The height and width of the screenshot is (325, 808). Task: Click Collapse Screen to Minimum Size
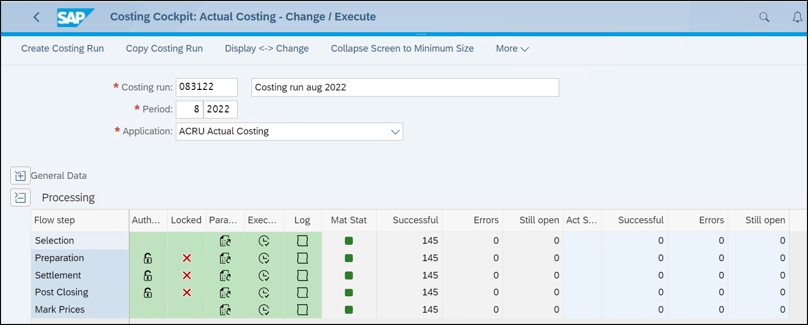click(402, 49)
